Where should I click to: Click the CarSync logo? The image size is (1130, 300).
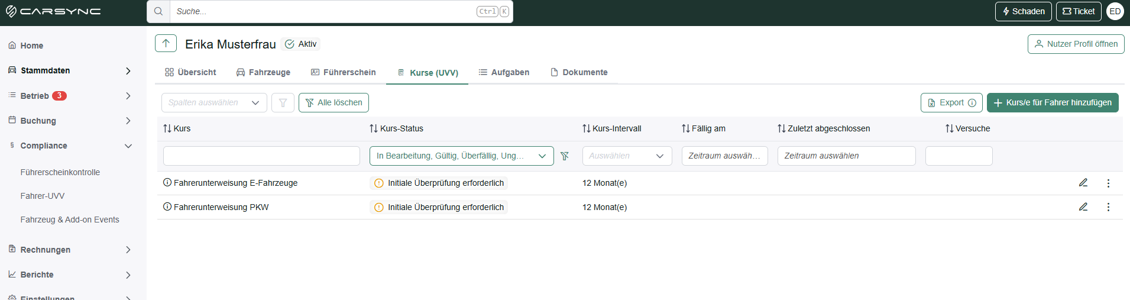pos(53,11)
